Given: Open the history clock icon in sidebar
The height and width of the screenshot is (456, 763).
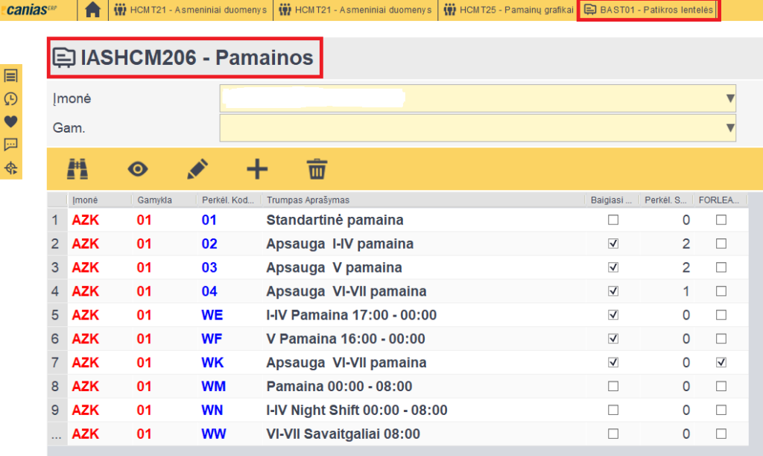Looking at the screenshot, I should coord(11,98).
